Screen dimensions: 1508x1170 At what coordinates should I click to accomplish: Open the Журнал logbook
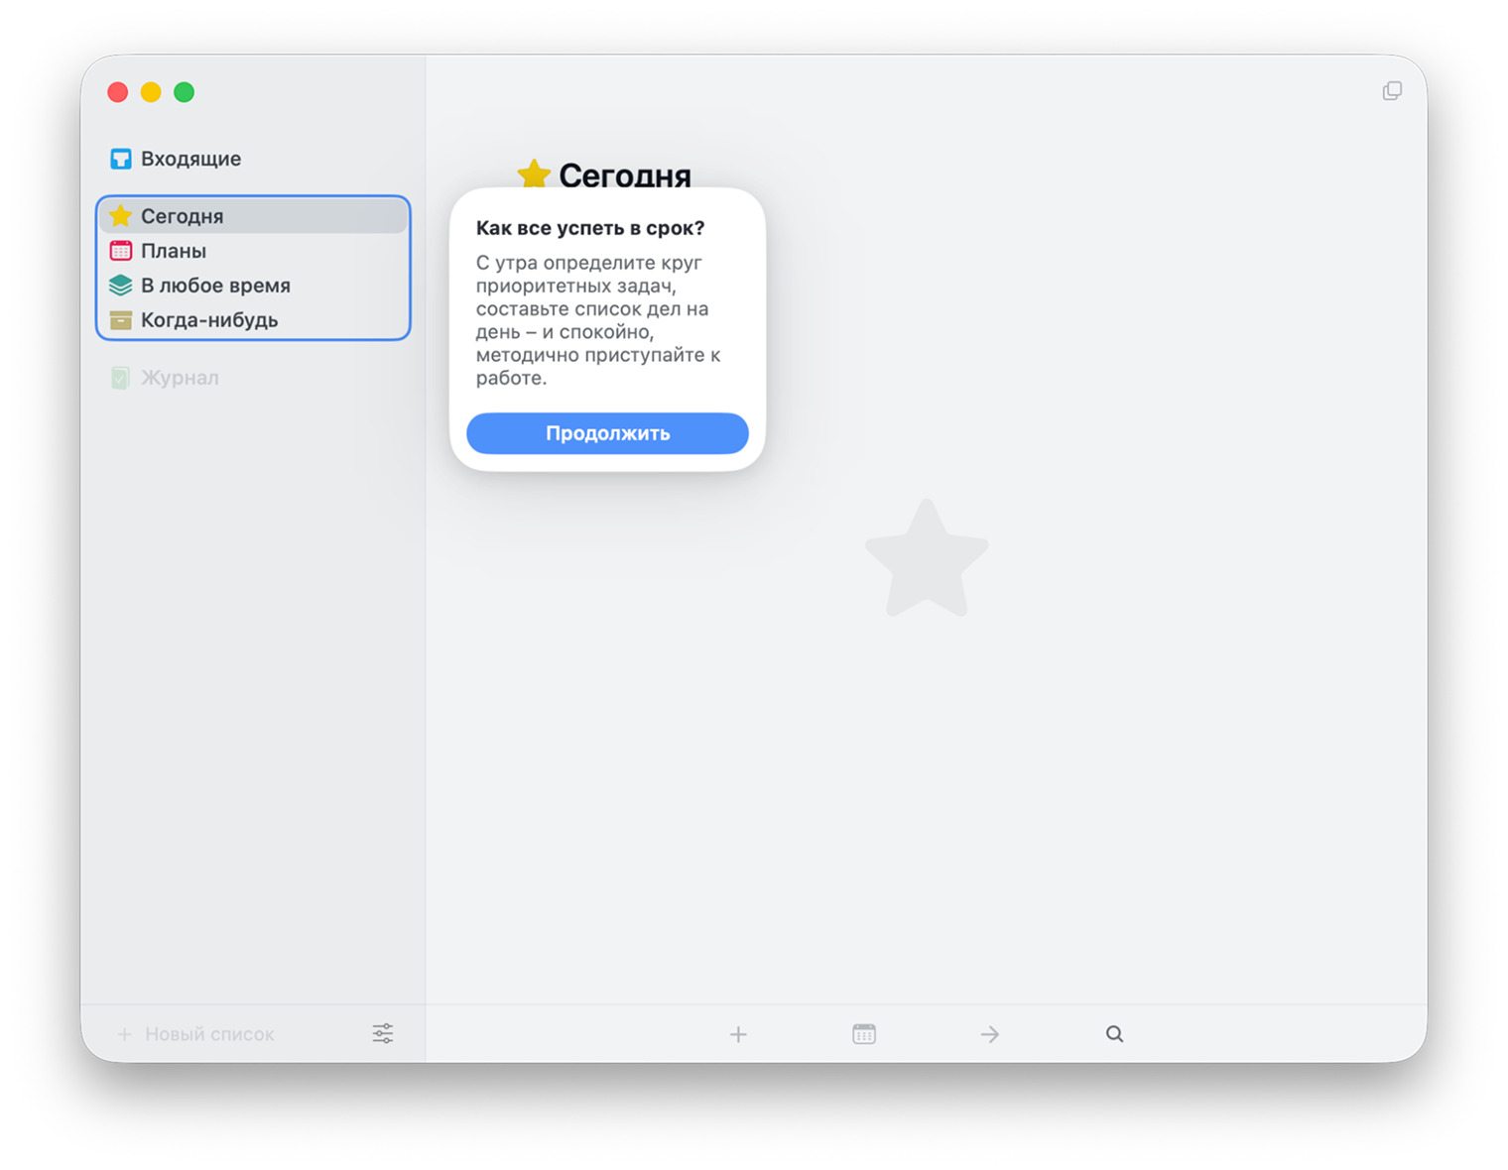253,378
